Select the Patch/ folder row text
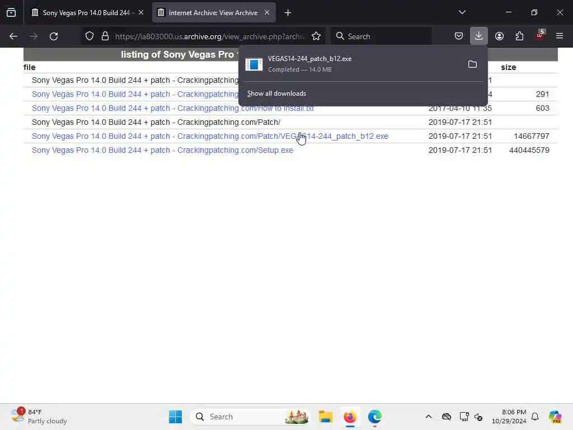Image resolution: width=573 pixels, height=430 pixels. point(156,122)
